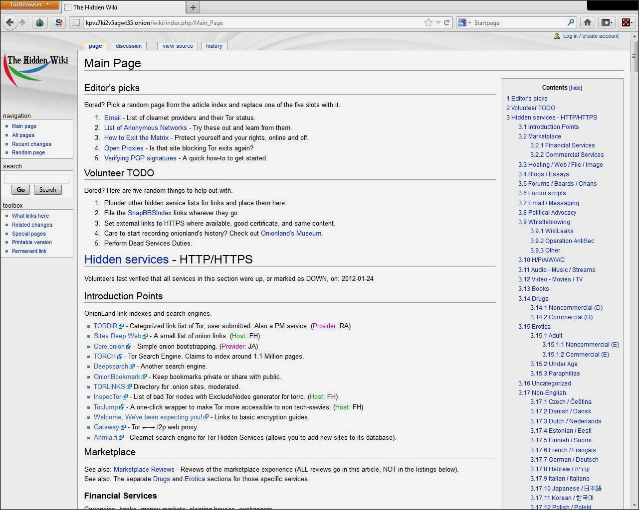The width and height of the screenshot is (639, 510).
Task: Click the page identity icon in the address bar
Action: (x=76, y=22)
